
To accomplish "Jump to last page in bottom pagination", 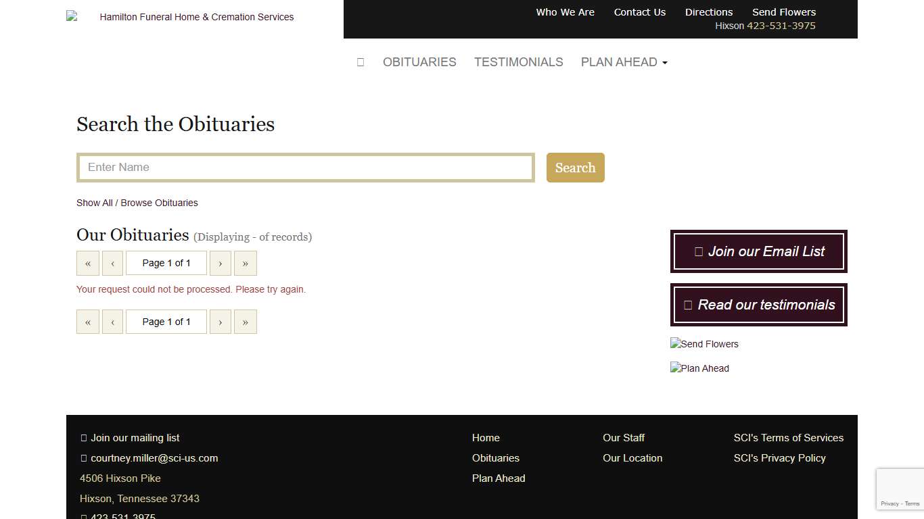I will pos(245,322).
